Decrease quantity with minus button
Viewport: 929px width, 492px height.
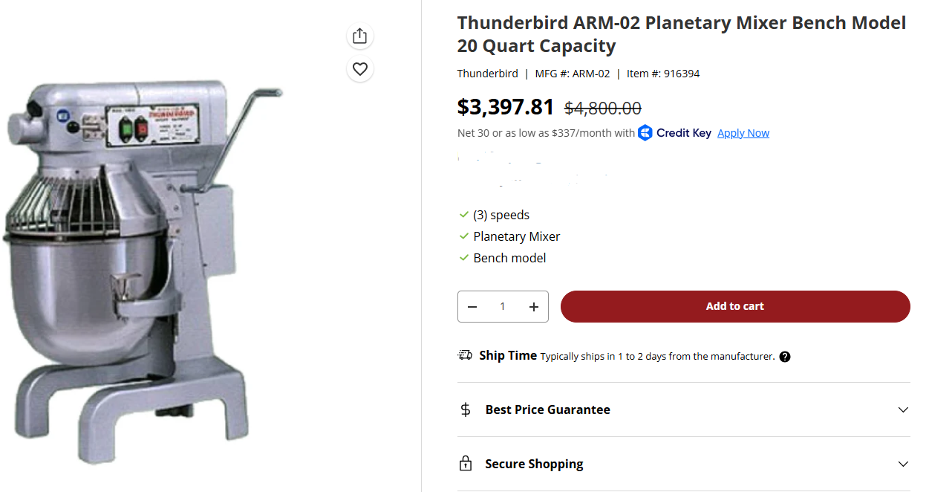point(472,307)
